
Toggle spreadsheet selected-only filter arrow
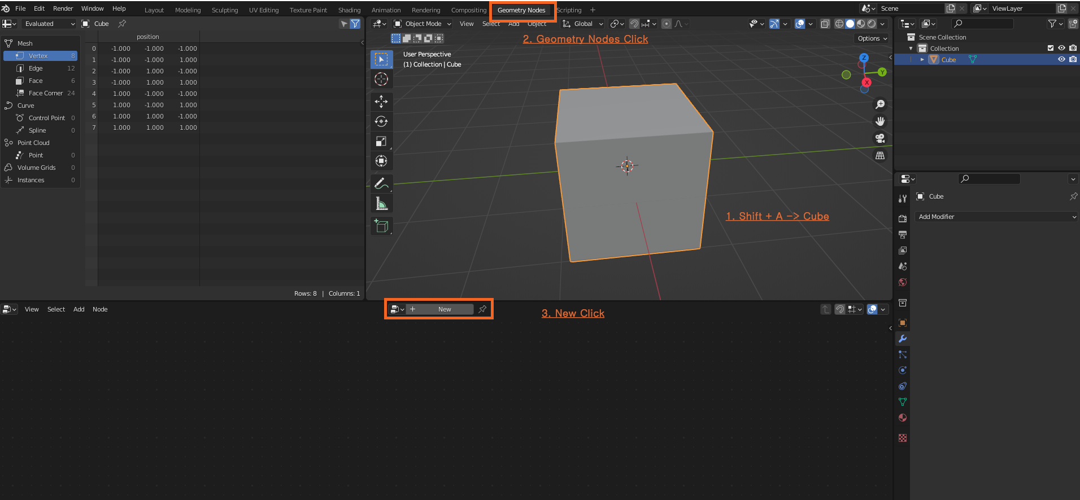click(x=344, y=24)
